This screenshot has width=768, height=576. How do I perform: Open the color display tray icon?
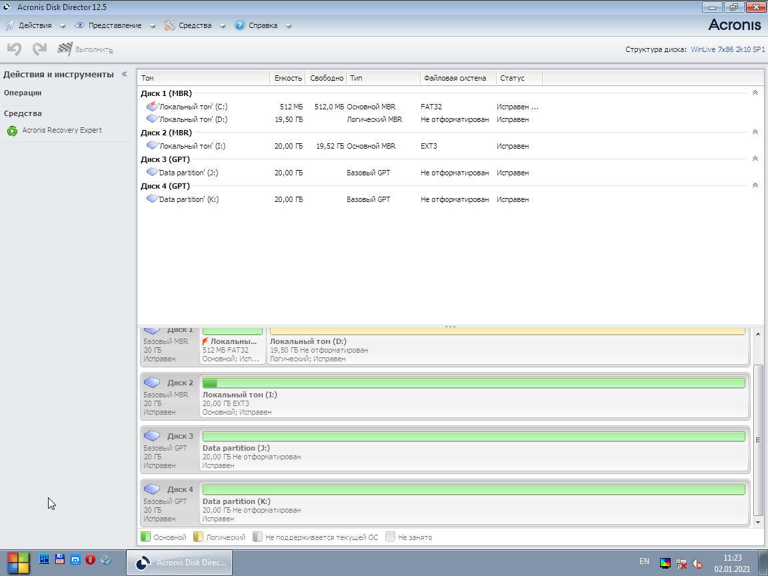pyautogui.click(x=665, y=563)
